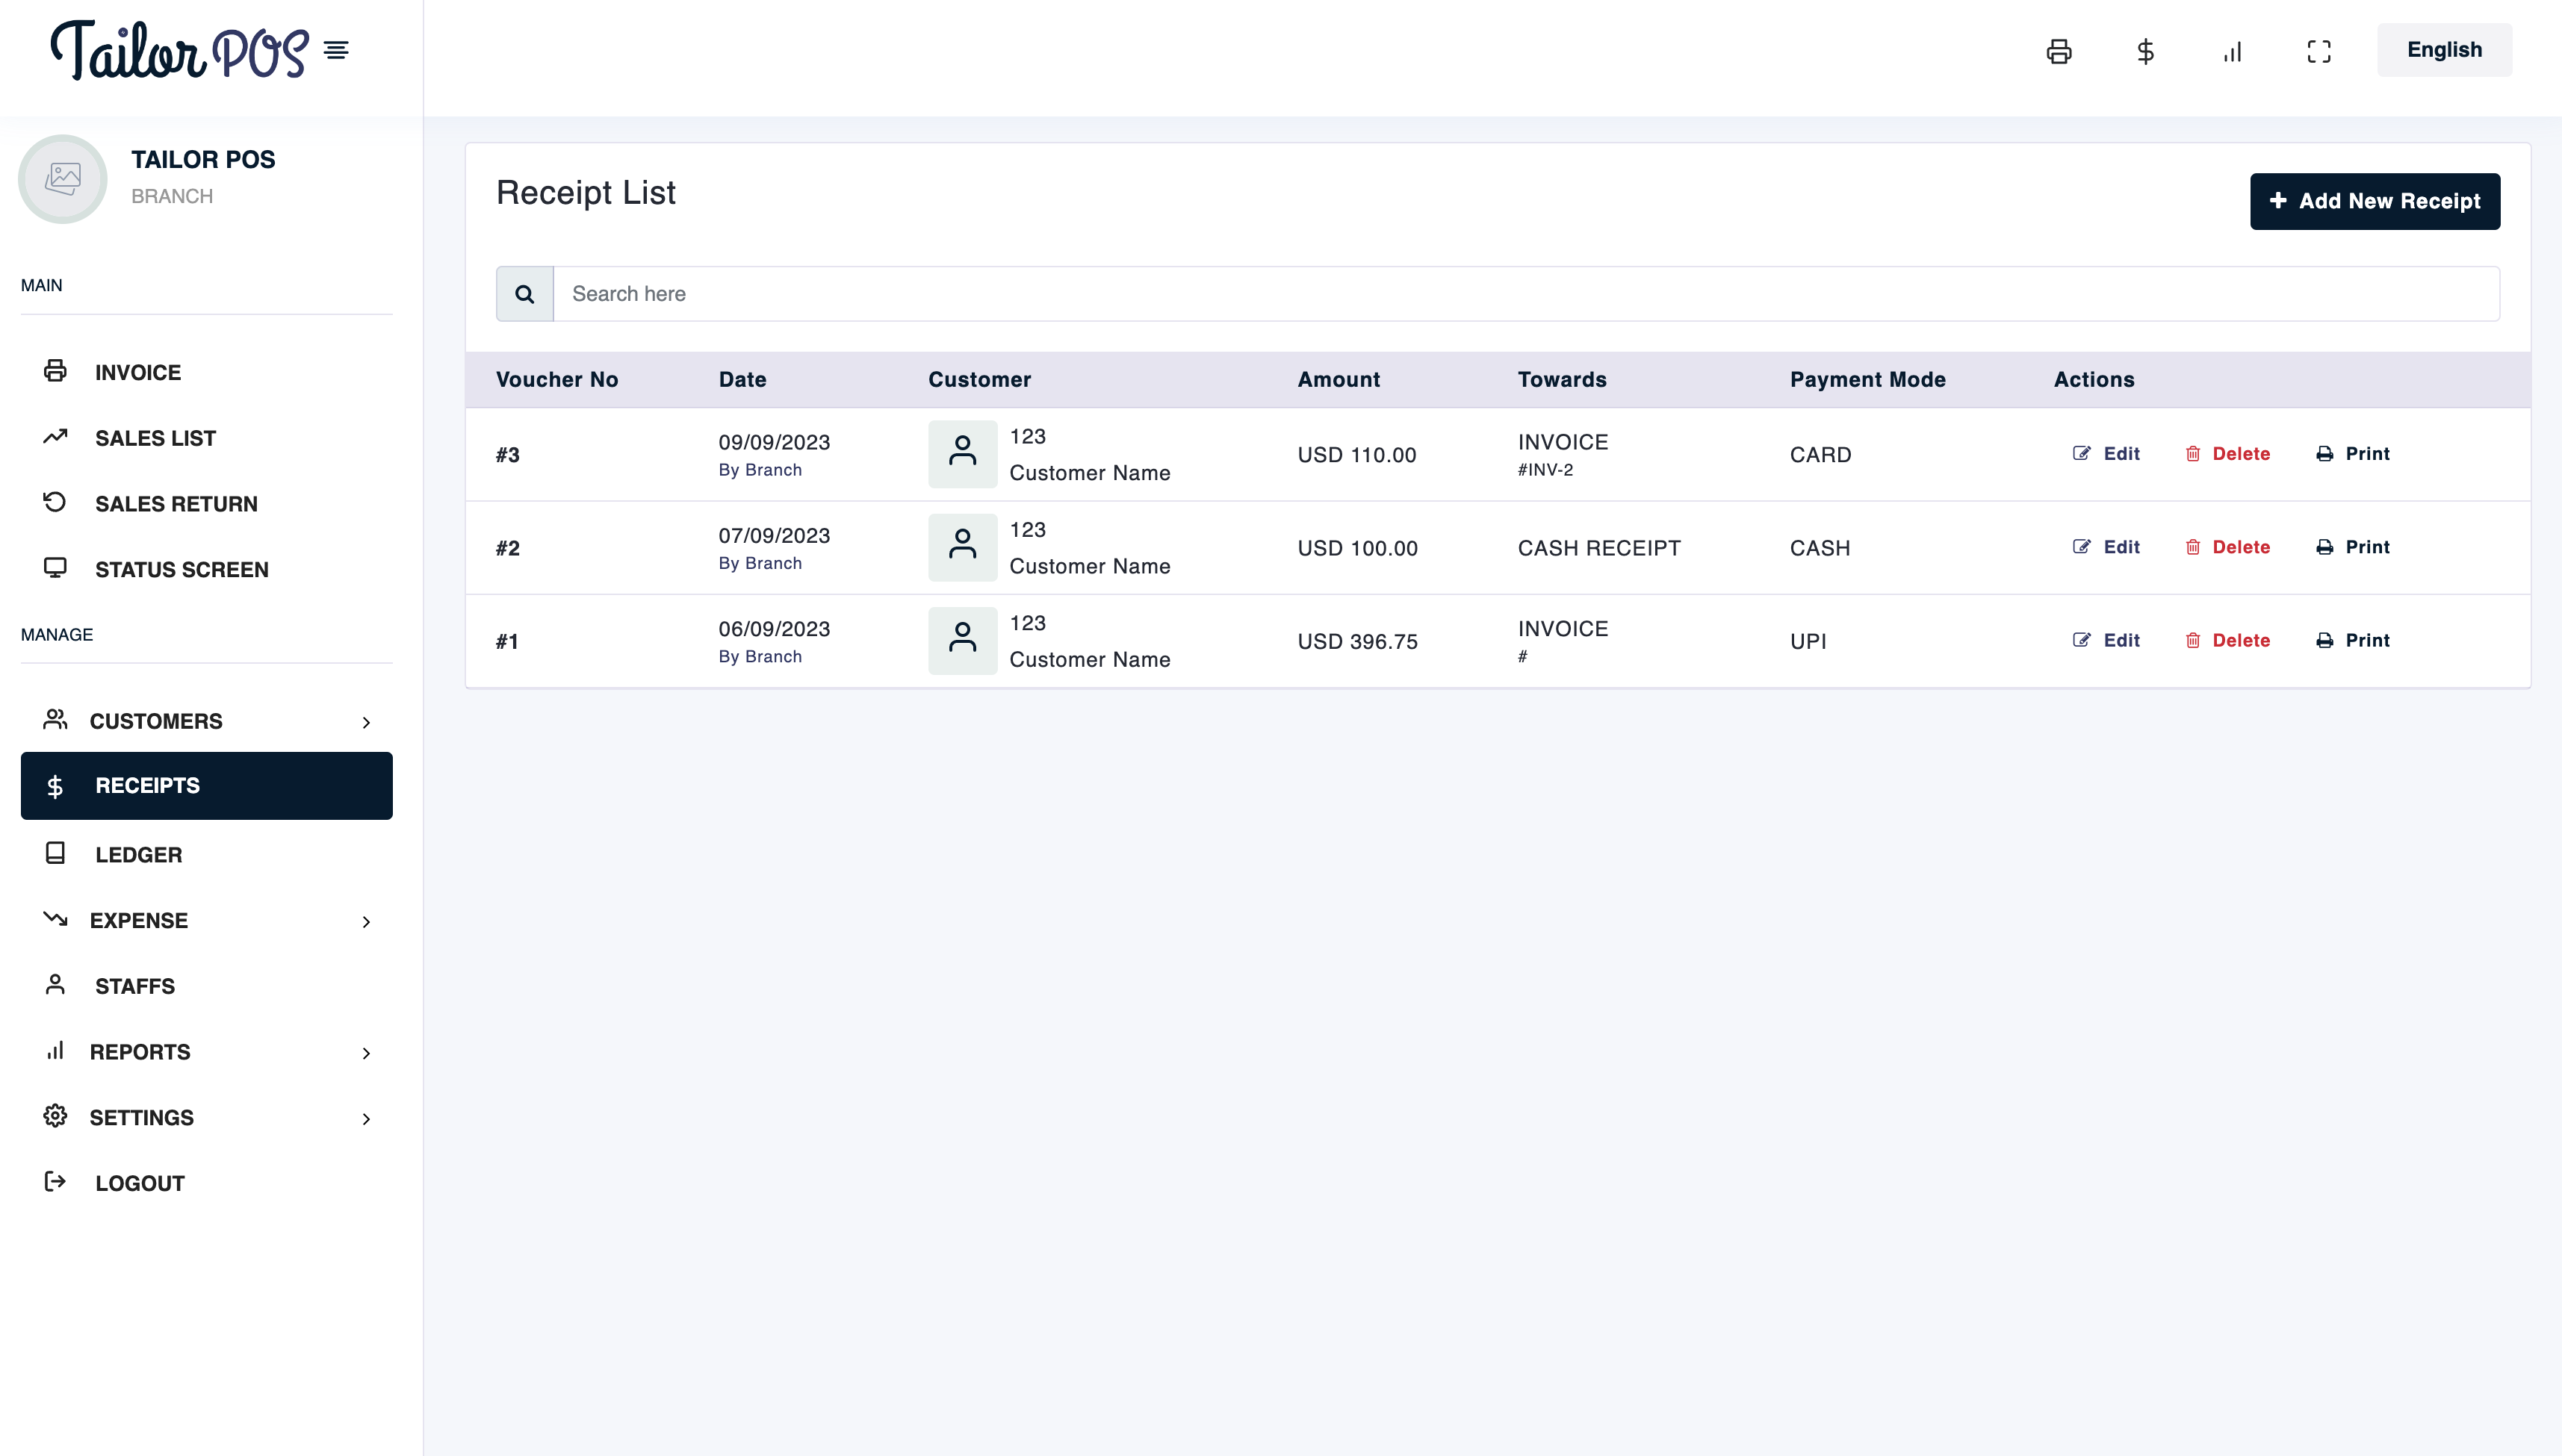Delete receipt voucher #2
This screenshot has width=2562, height=1456.
click(2227, 547)
